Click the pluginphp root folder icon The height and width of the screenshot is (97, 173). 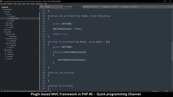(4, 9)
